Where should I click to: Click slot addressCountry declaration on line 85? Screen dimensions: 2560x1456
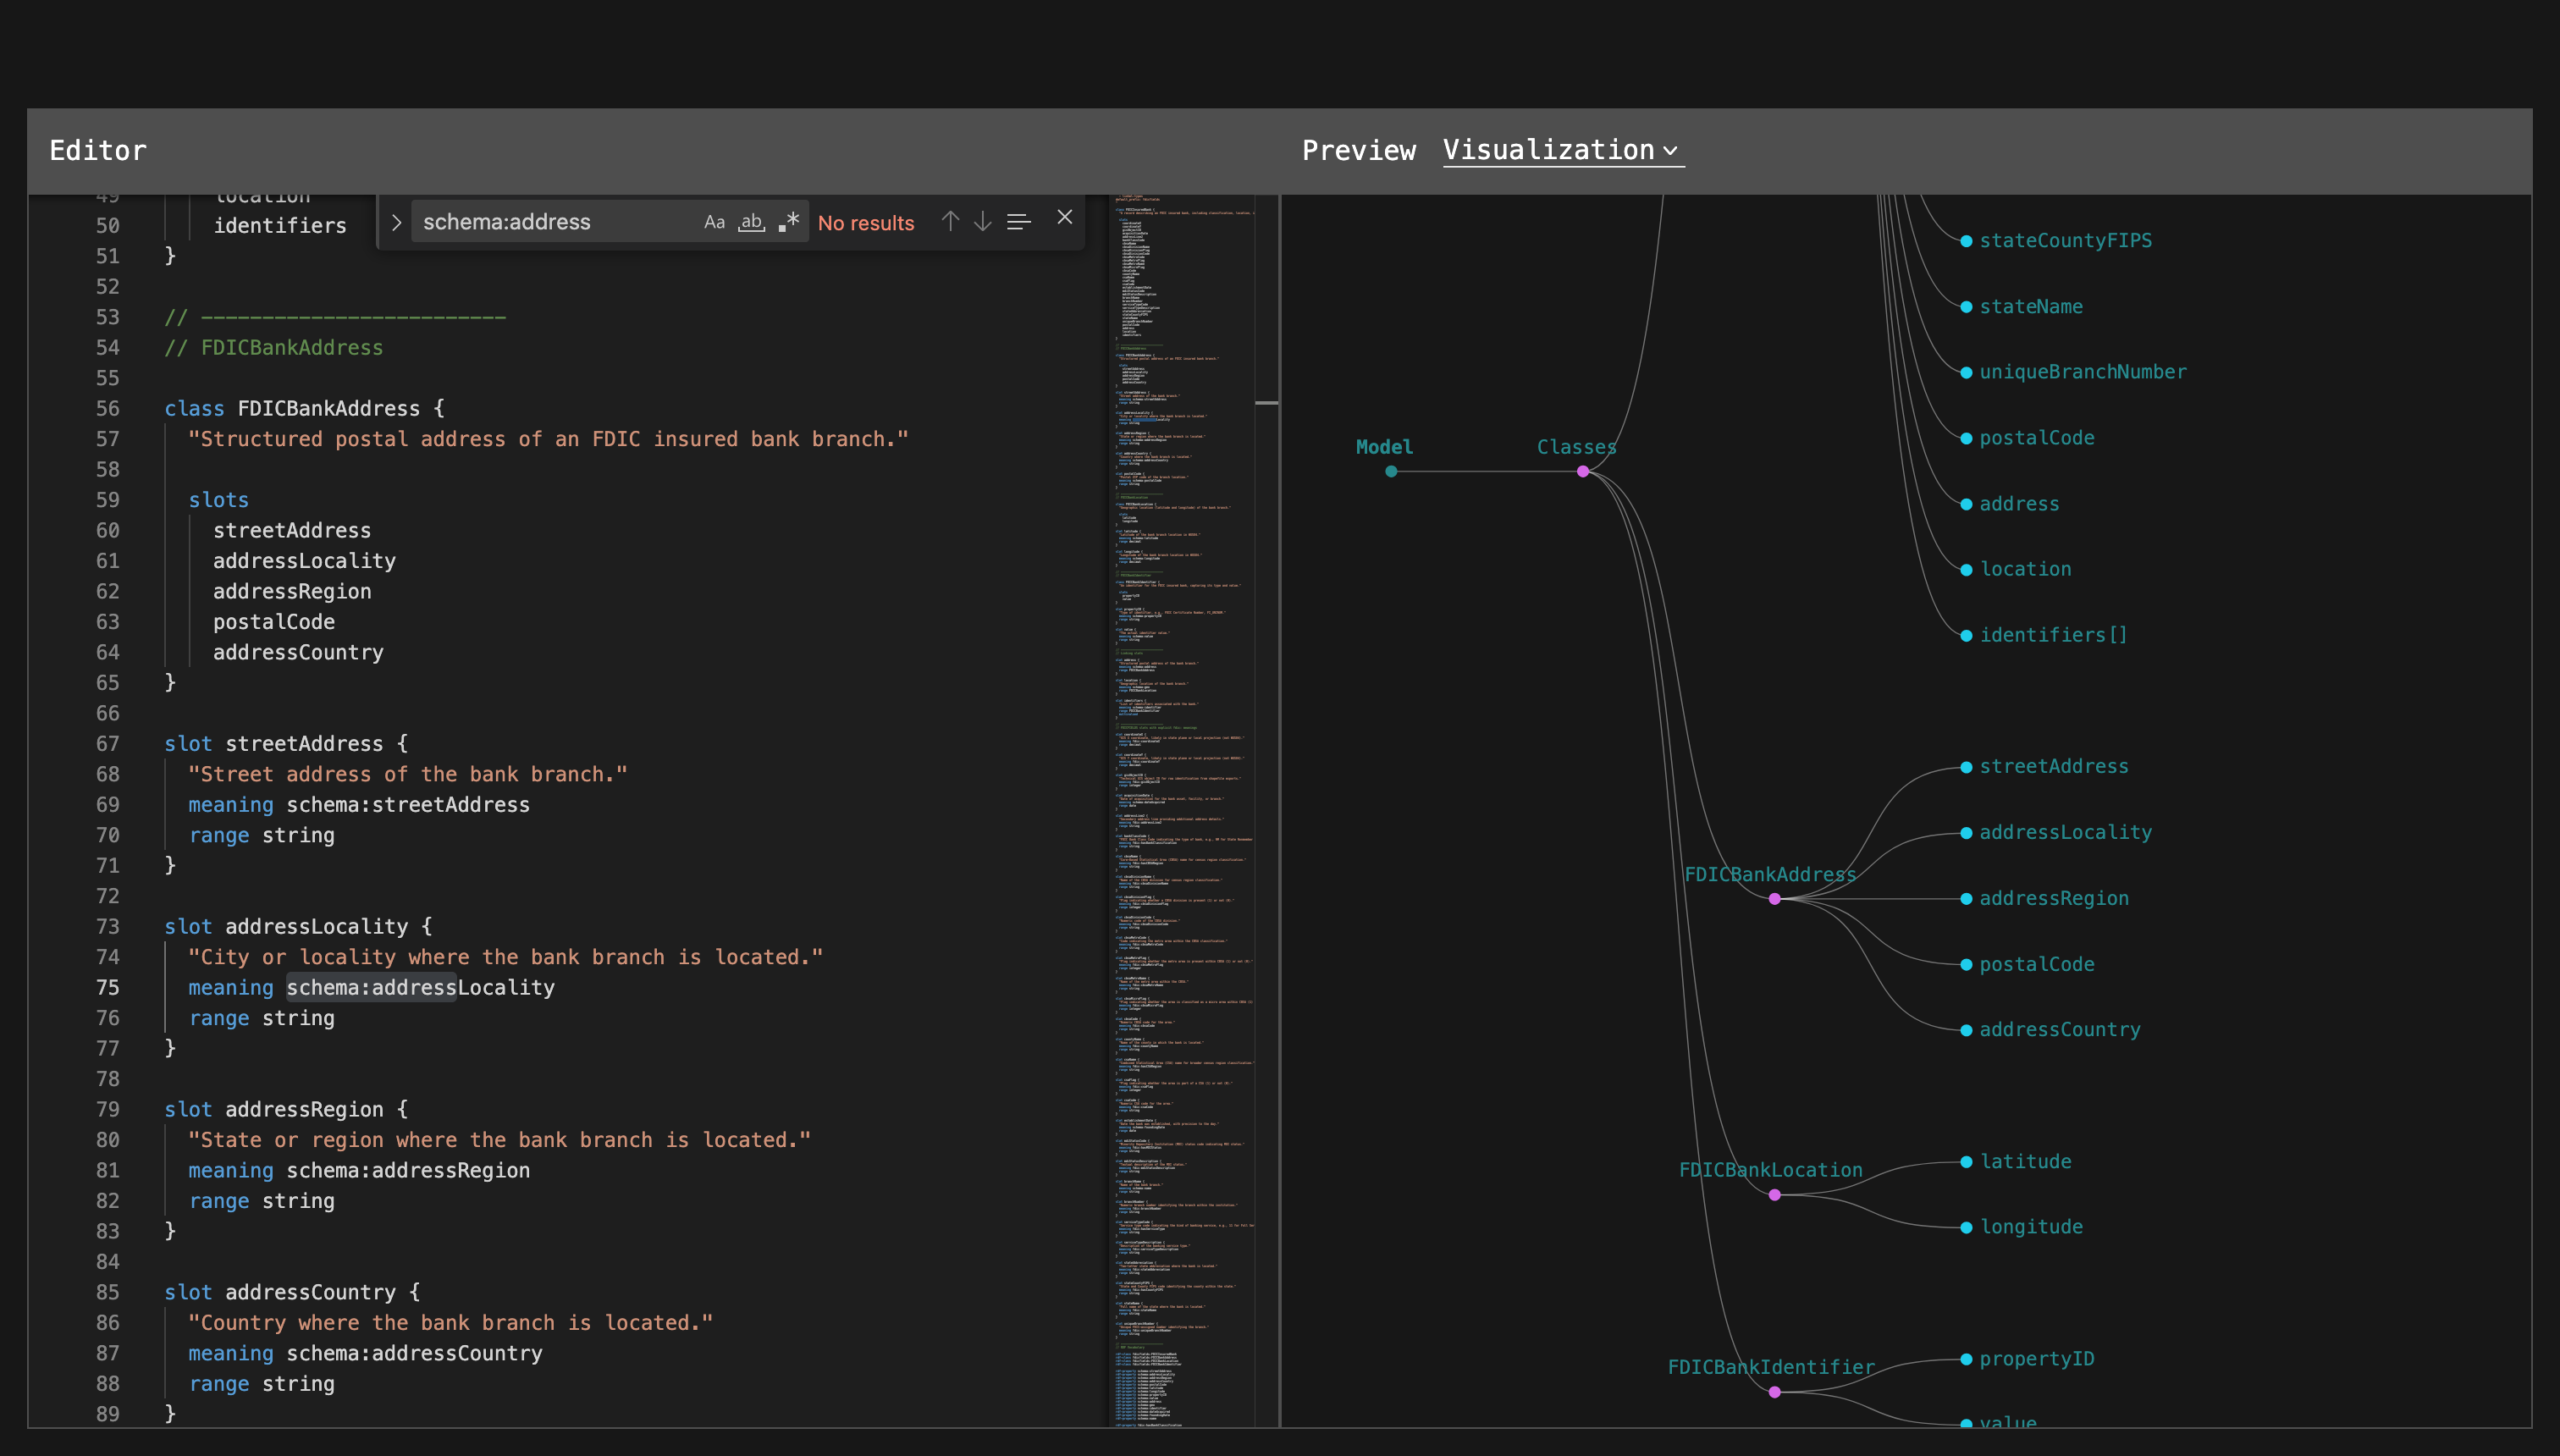[x=292, y=1293]
